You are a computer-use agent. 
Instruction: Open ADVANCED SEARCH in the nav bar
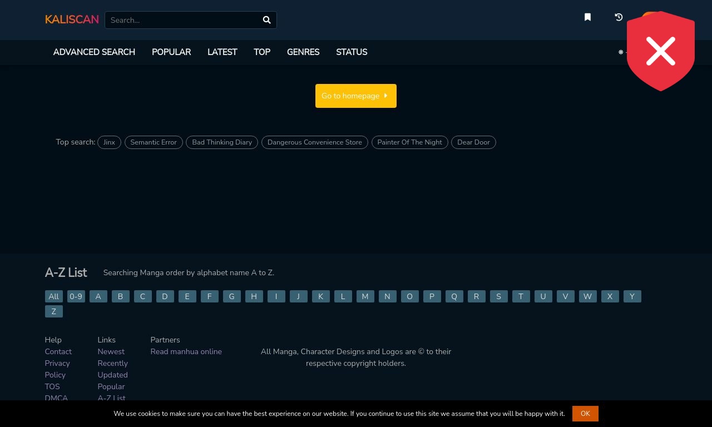pos(94,52)
